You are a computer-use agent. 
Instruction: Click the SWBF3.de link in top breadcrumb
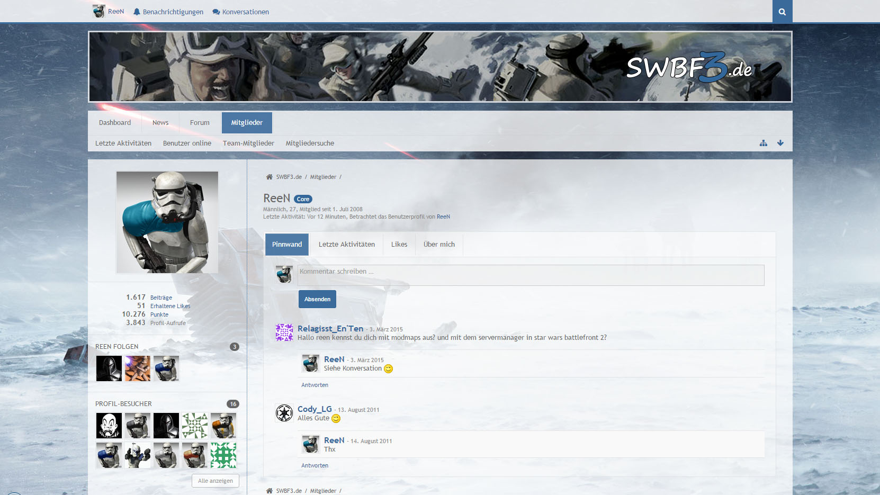point(289,177)
